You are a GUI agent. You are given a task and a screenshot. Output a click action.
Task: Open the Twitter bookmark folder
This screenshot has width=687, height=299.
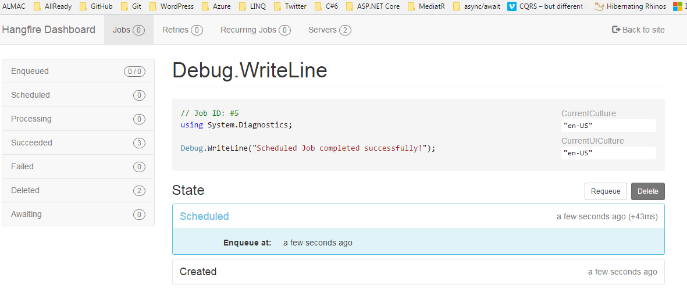pos(290,6)
